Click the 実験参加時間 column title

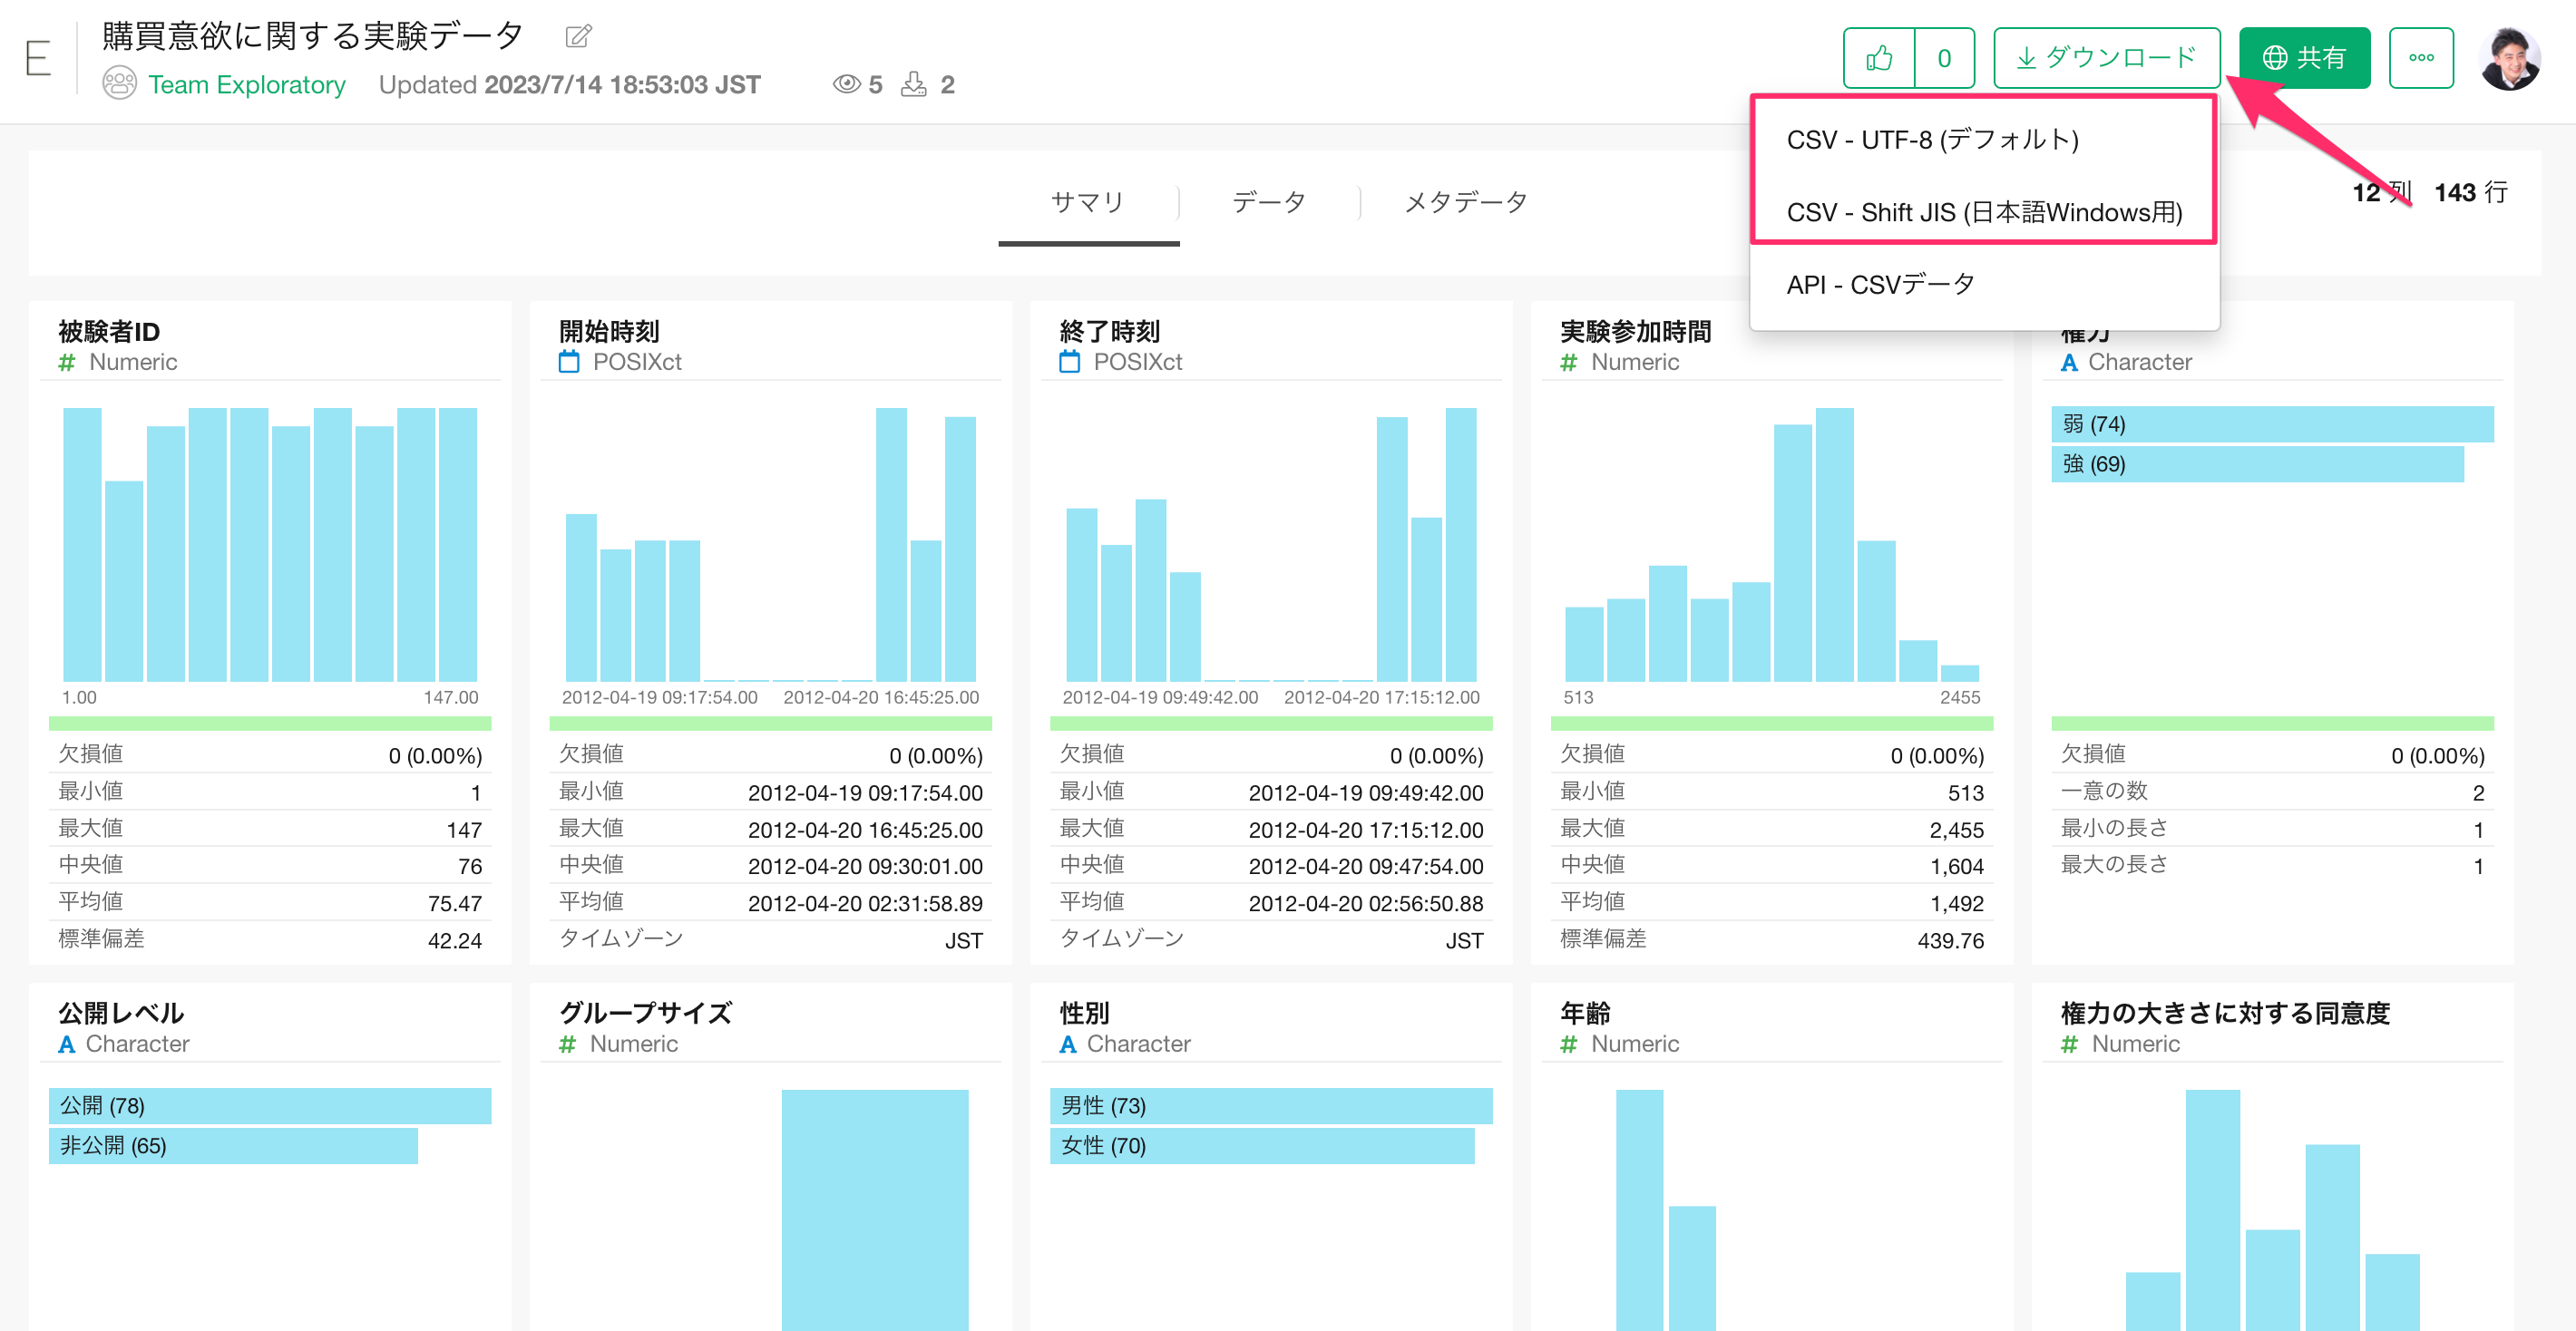[x=1635, y=331]
